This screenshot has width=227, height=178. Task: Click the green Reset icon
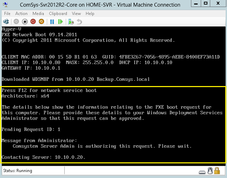coord(61,22)
